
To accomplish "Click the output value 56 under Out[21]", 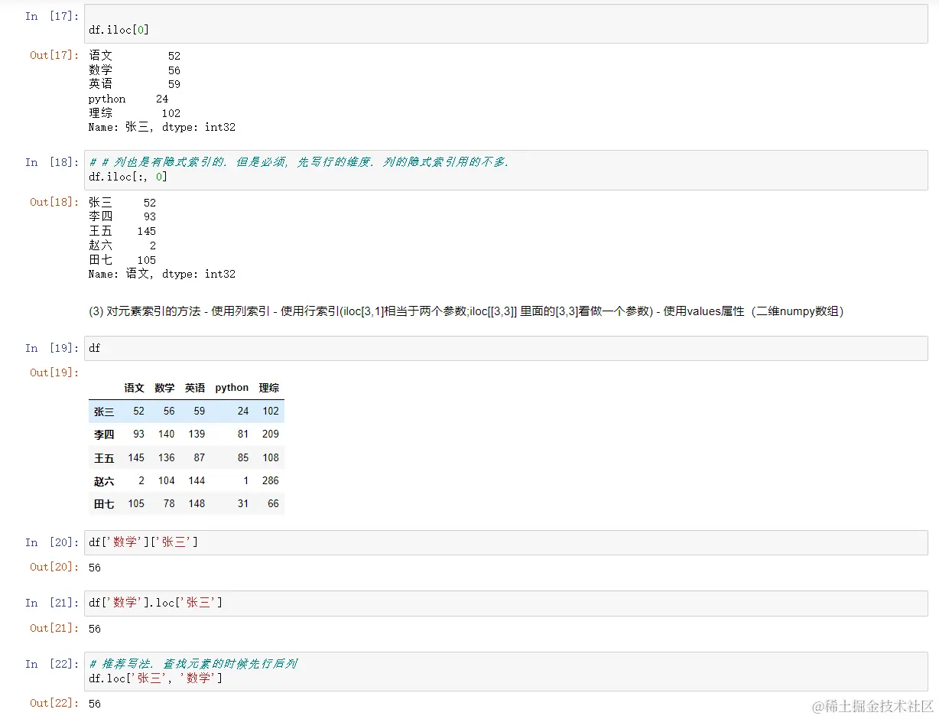I will point(95,629).
